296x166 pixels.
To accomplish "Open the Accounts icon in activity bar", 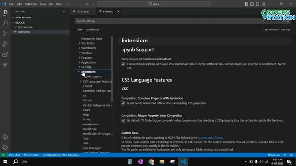I will tap(5, 137).
